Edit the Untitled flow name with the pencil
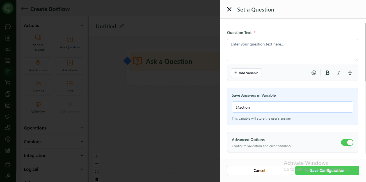Screen dimensions: 366x182 (x=122, y=26)
